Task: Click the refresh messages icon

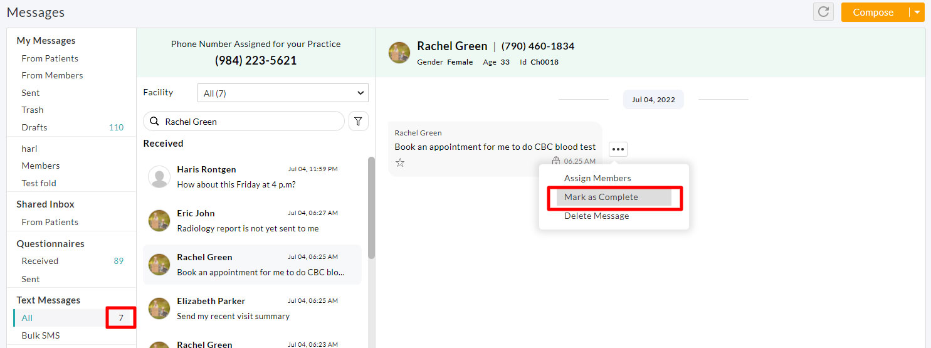Action: click(x=823, y=12)
